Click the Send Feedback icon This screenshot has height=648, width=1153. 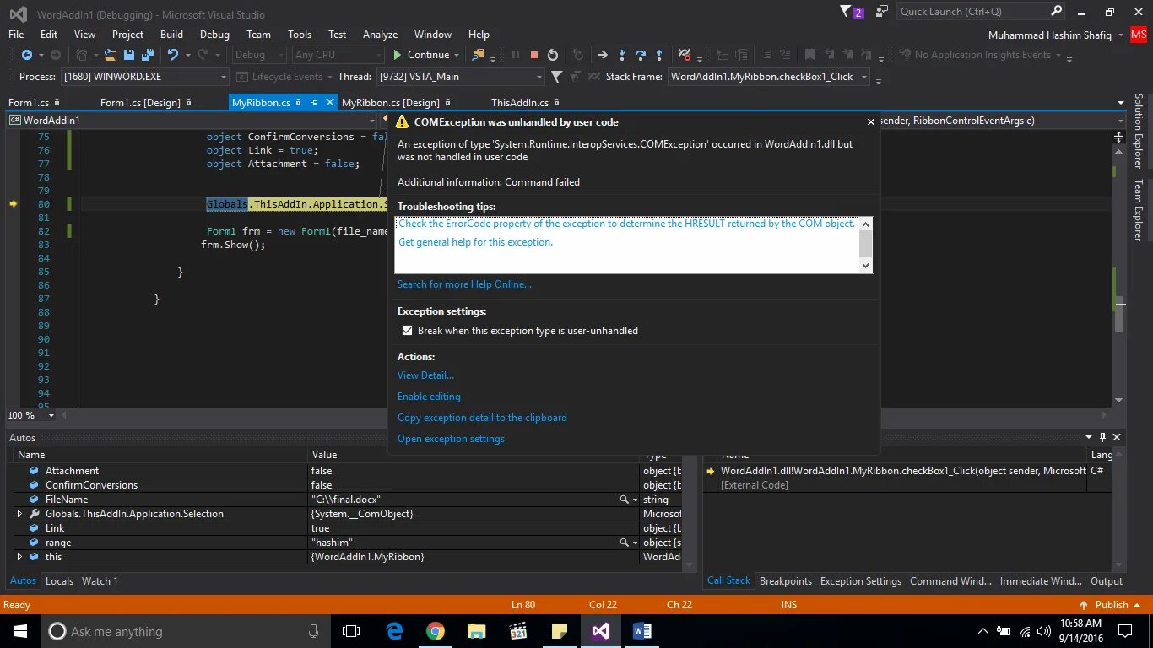coord(882,12)
